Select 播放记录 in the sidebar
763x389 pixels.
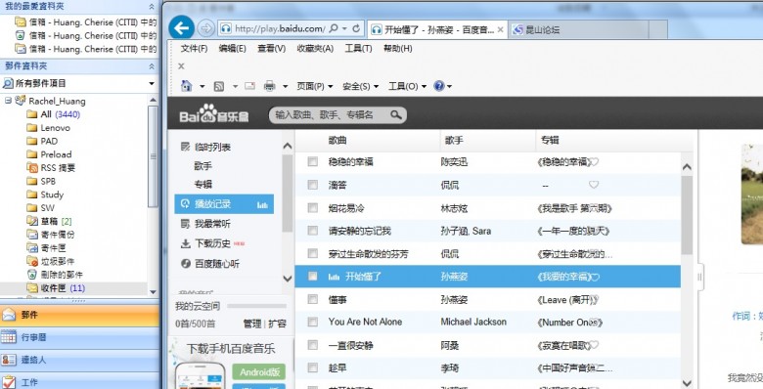click(224, 204)
